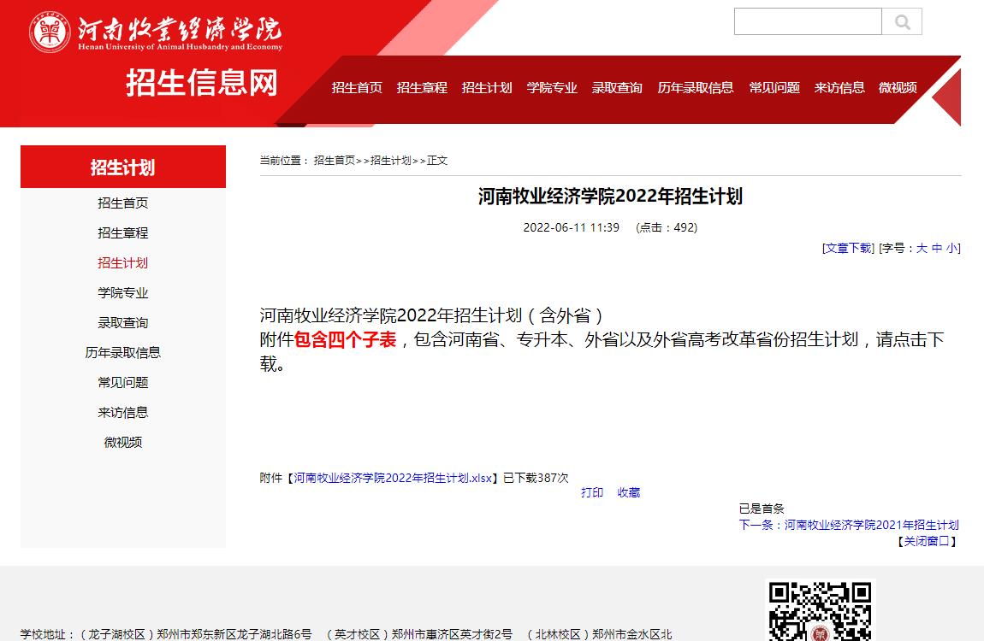Click the 打印 print link
The height and width of the screenshot is (641, 984).
(592, 493)
